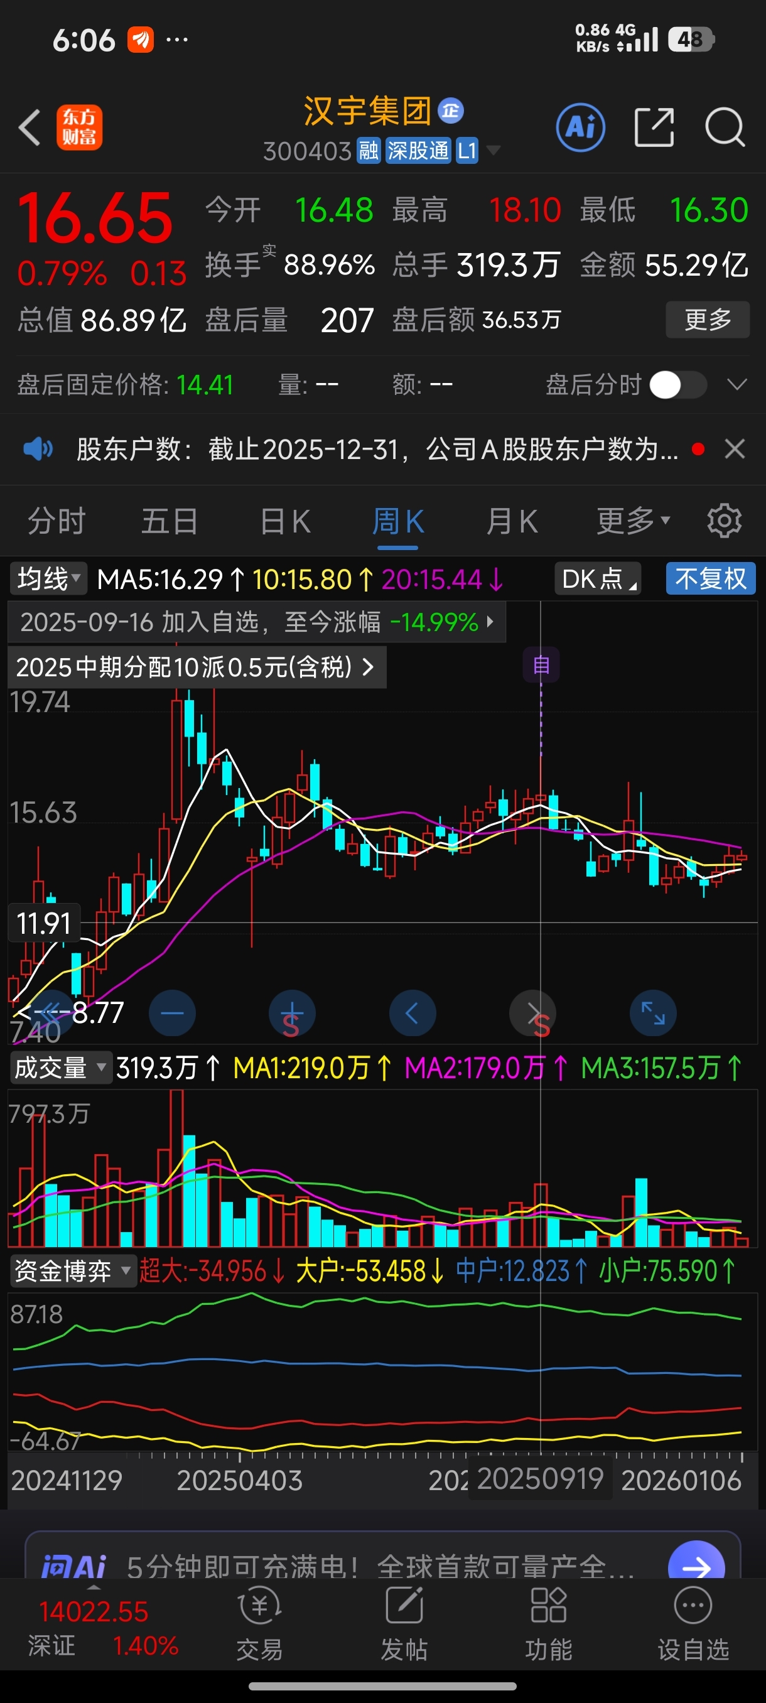Open the Ai assistant icon
This screenshot has width=766, height=1703.
coord(580,127)
